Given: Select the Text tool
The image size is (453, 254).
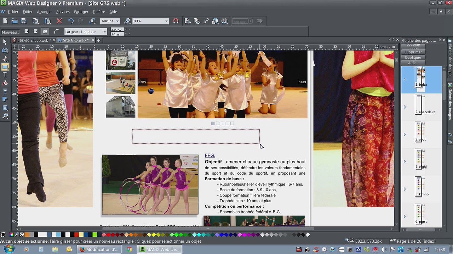Looking at the screenshot, I should 5,75.
